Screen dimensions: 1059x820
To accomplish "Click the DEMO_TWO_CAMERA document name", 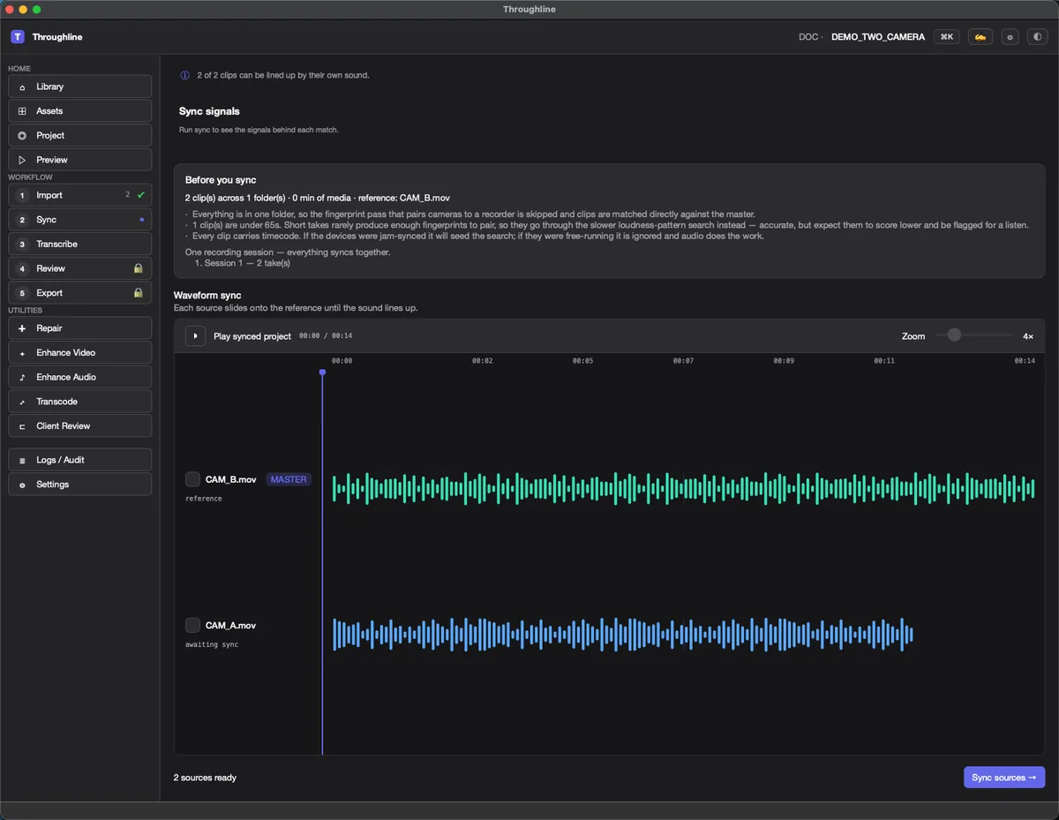I will point(878,37).
